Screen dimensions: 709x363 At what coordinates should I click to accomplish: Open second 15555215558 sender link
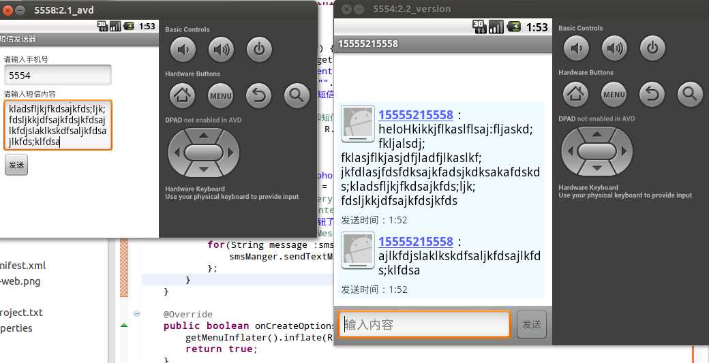pyautogui.click(x=416, y=242)
